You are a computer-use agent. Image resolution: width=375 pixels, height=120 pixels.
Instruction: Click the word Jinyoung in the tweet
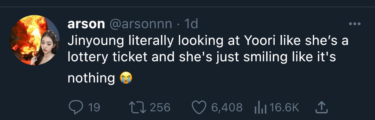click(x=96, y=42)
